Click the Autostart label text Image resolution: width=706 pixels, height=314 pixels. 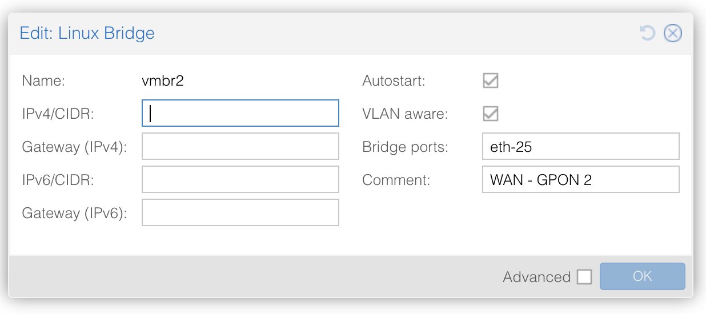tap(394, 81)
